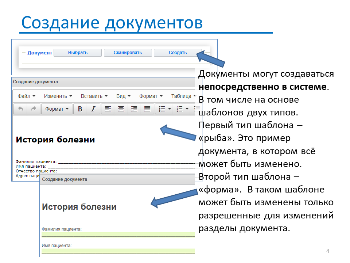Align text left
Viewport: 350px width, 263px height.
(108, 109)
